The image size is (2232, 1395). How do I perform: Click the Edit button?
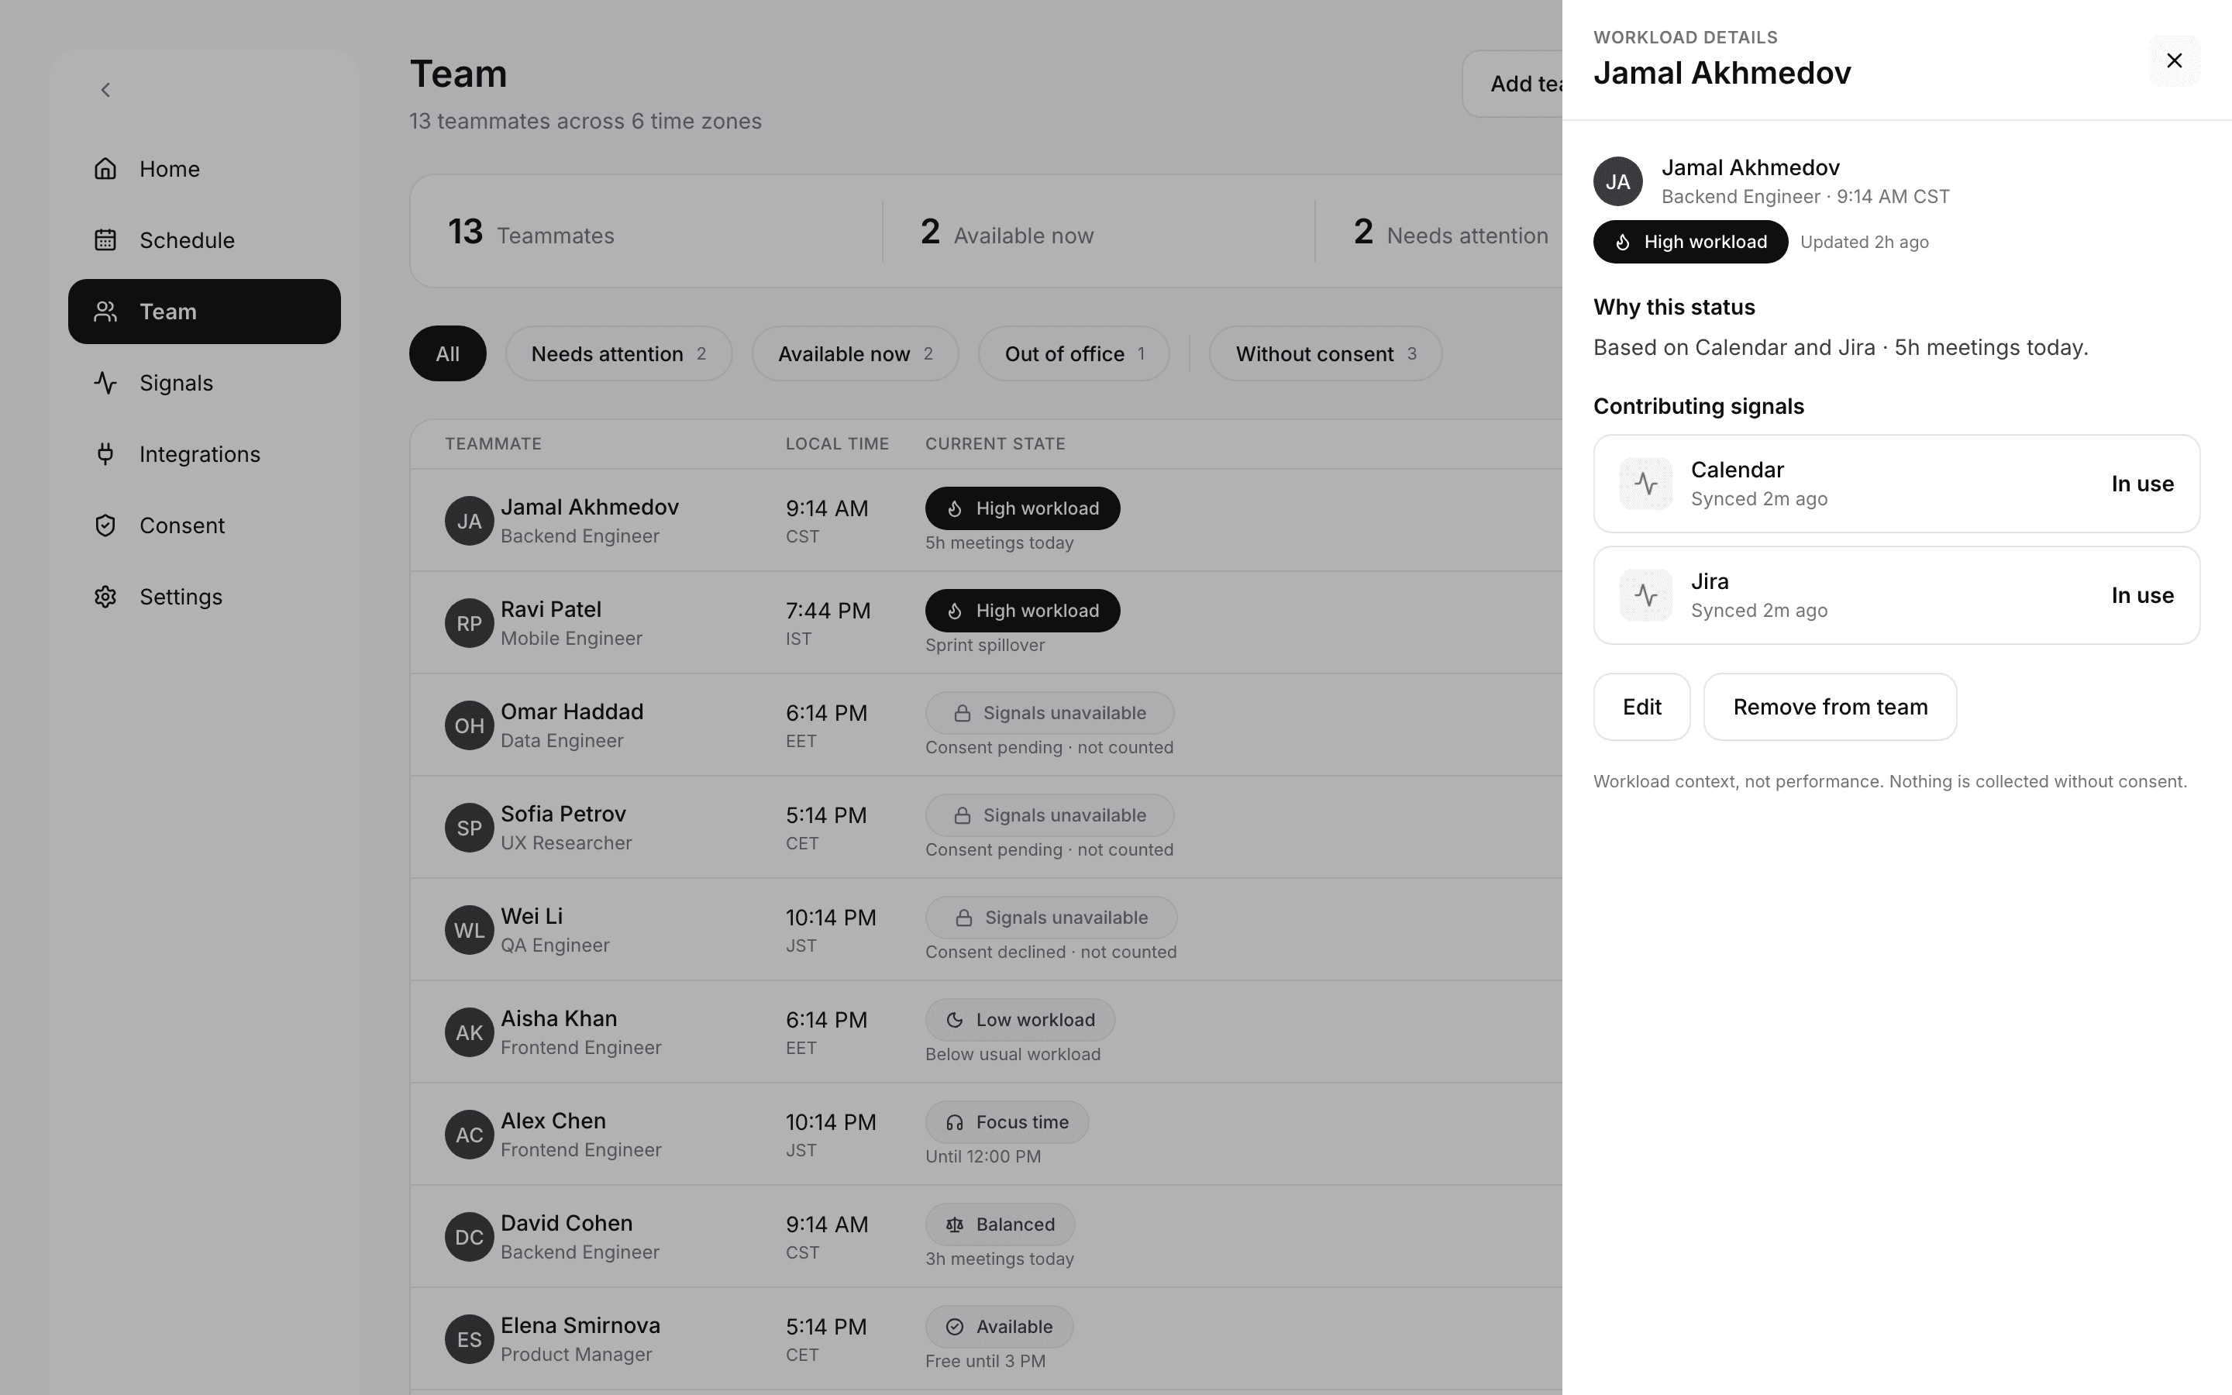1641,707
